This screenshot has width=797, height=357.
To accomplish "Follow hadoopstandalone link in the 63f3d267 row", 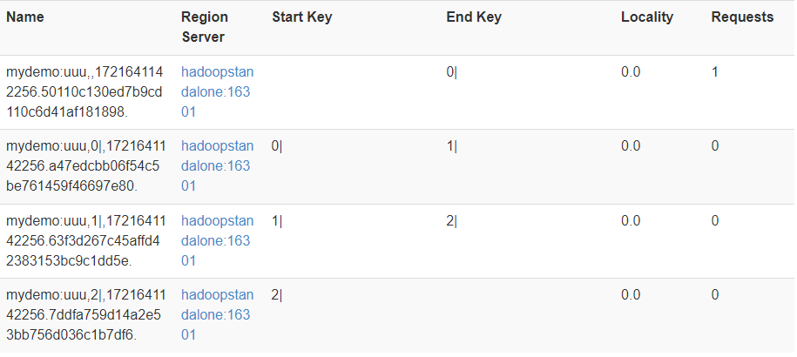I will point(217,241).
